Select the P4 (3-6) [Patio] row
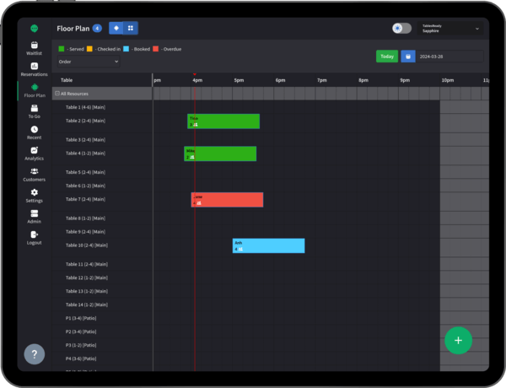The image size is (506, 388). (x=102, y=359)
